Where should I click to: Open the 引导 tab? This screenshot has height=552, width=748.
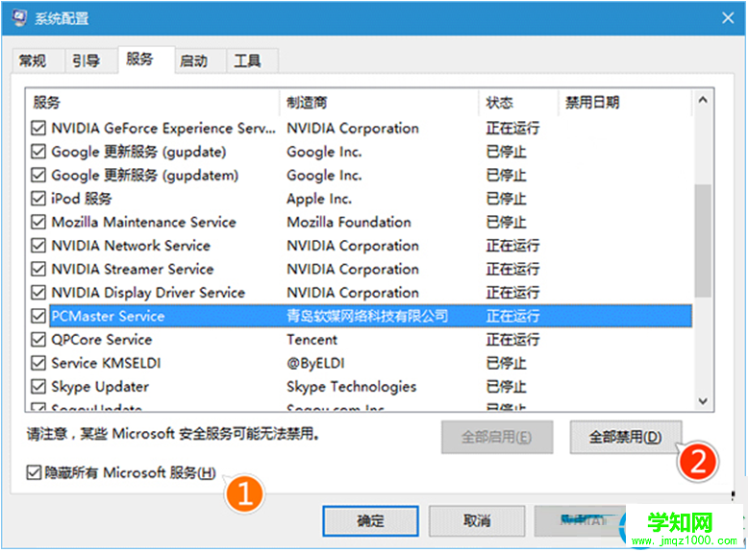point(86,61)
